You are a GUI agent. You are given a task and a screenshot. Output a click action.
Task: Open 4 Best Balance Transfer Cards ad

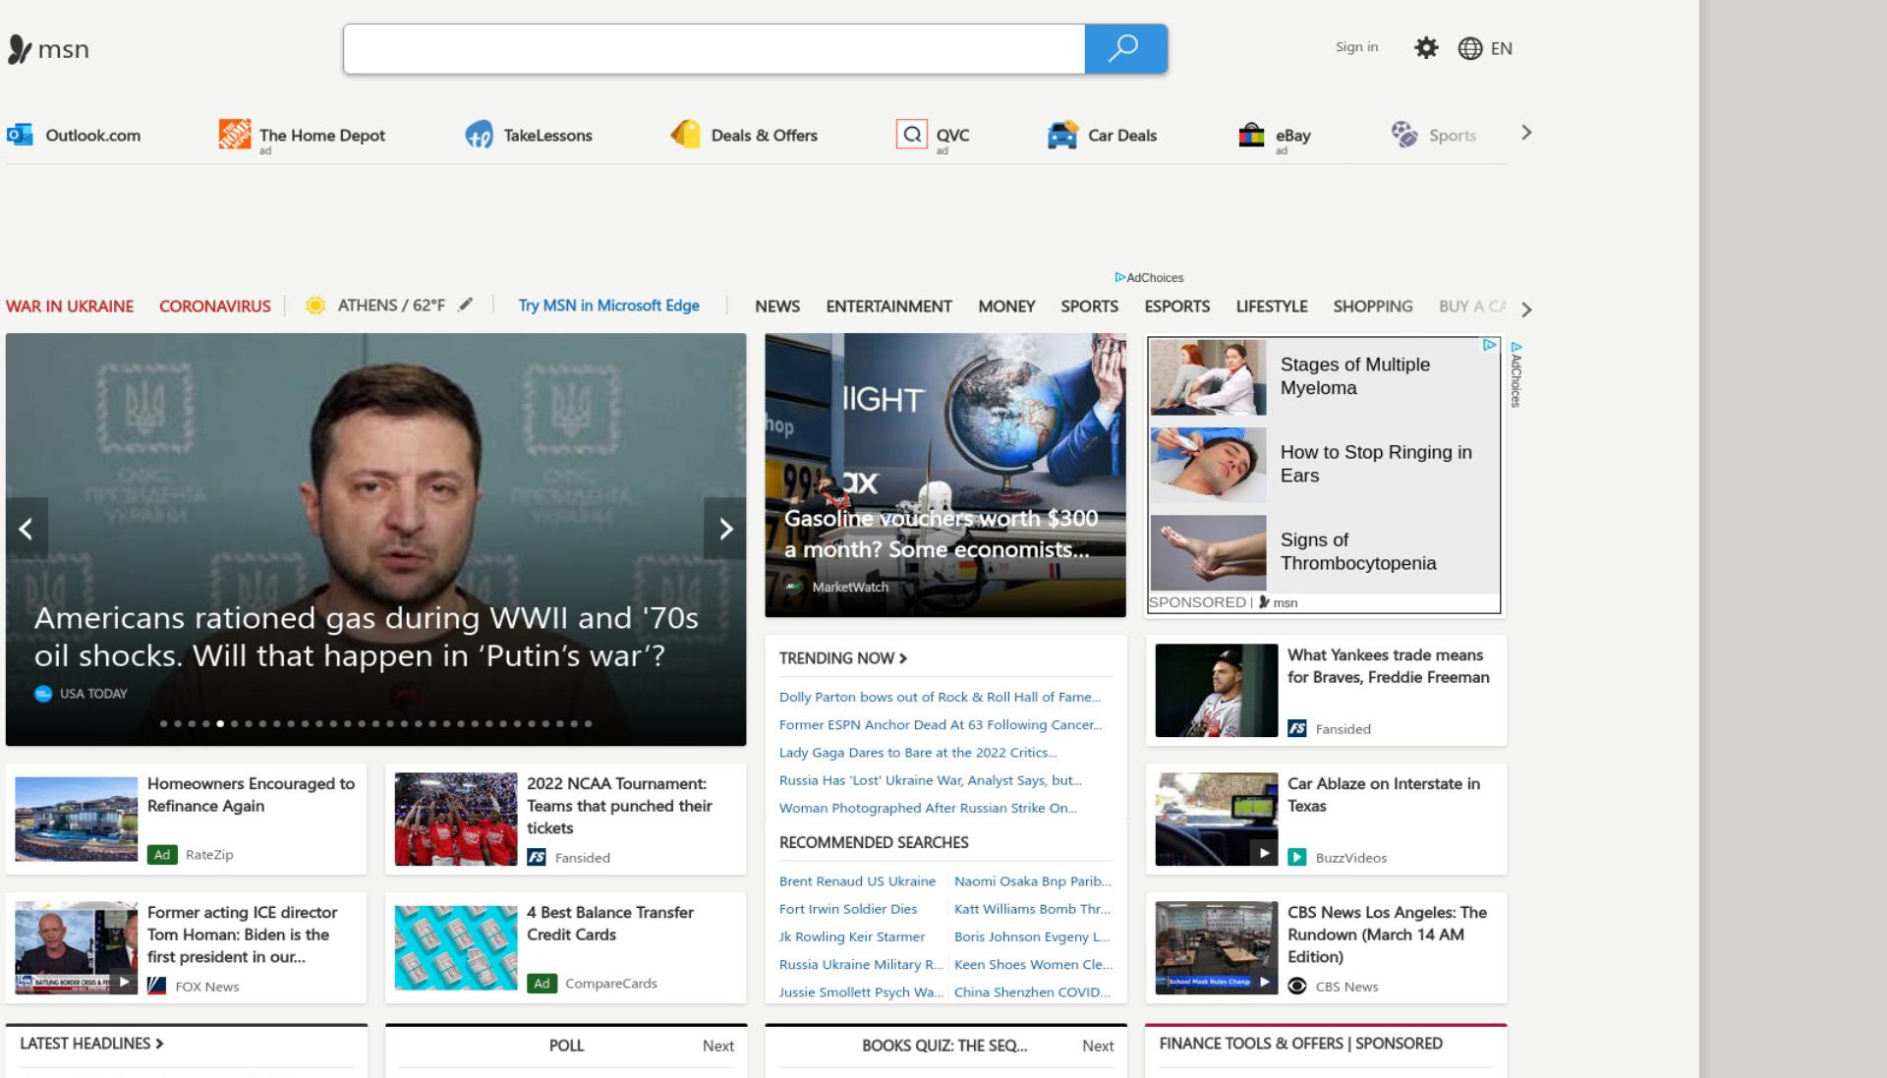(x=566, y=948)
